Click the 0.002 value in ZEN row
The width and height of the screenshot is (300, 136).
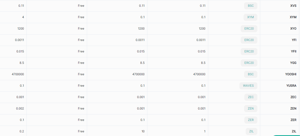click(x=20, y=108)
